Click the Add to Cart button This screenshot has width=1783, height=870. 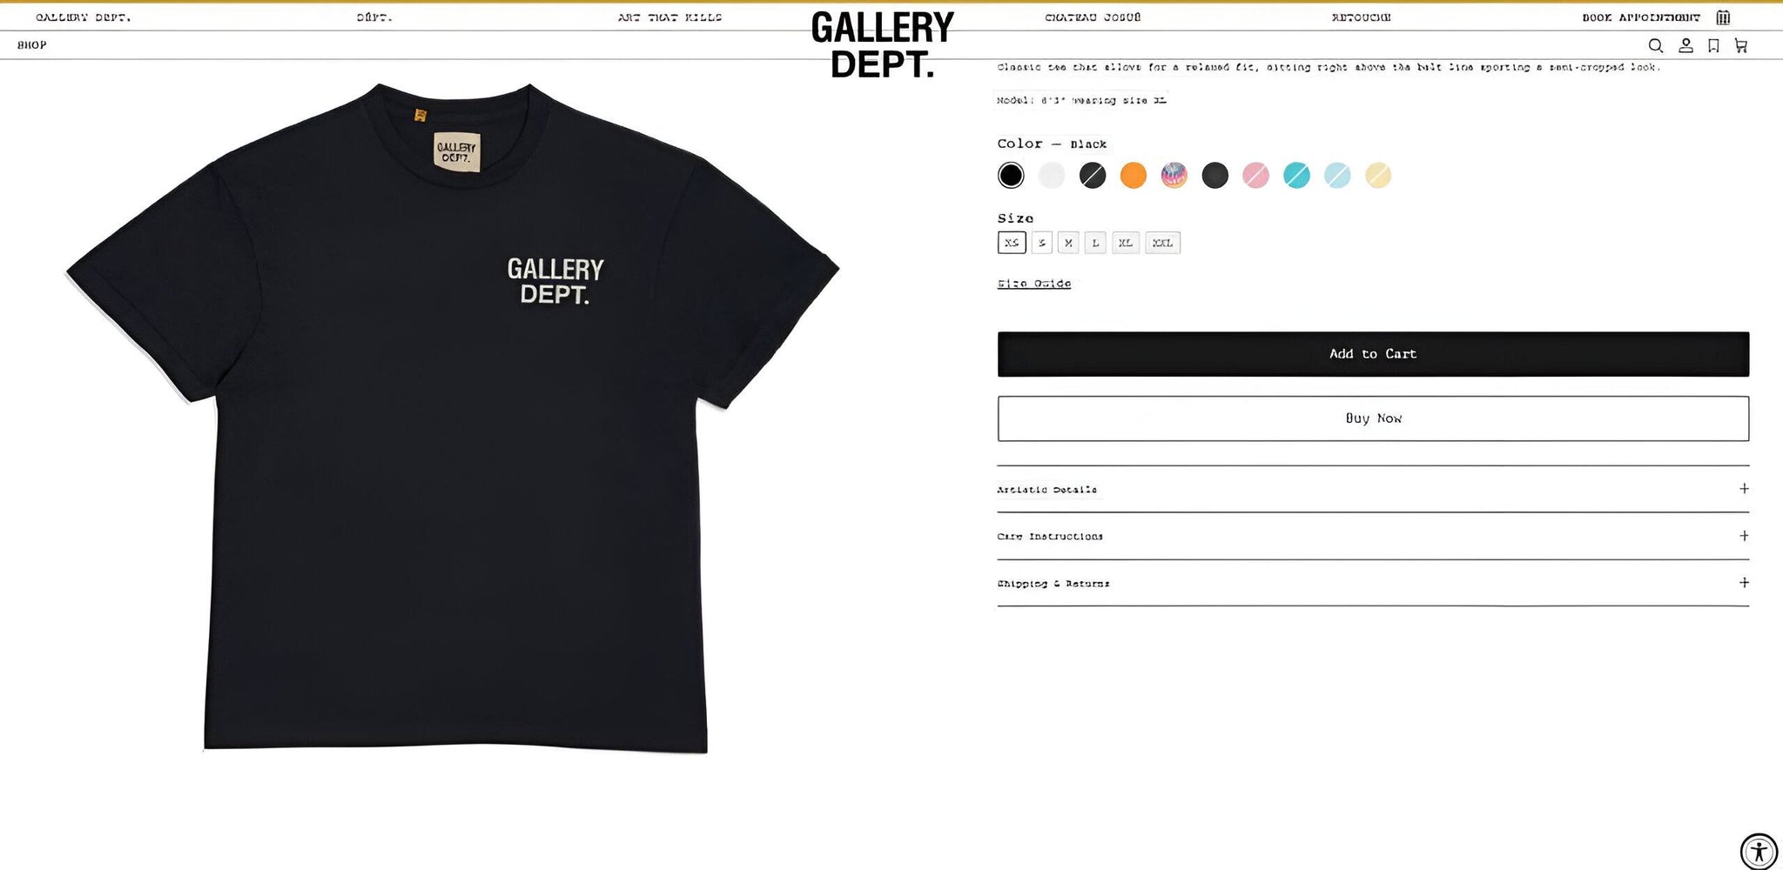1373,354
